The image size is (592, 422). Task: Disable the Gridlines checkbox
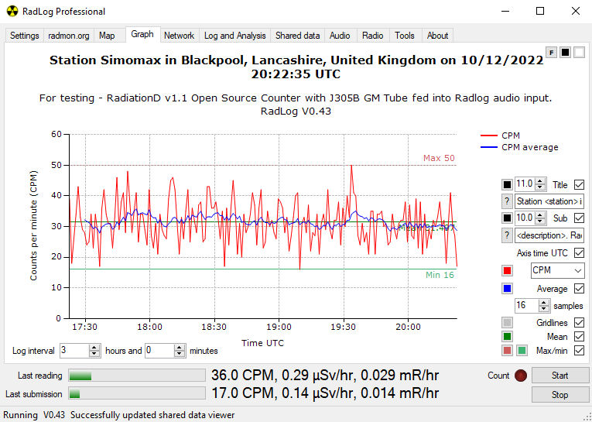tap(579, 323)
